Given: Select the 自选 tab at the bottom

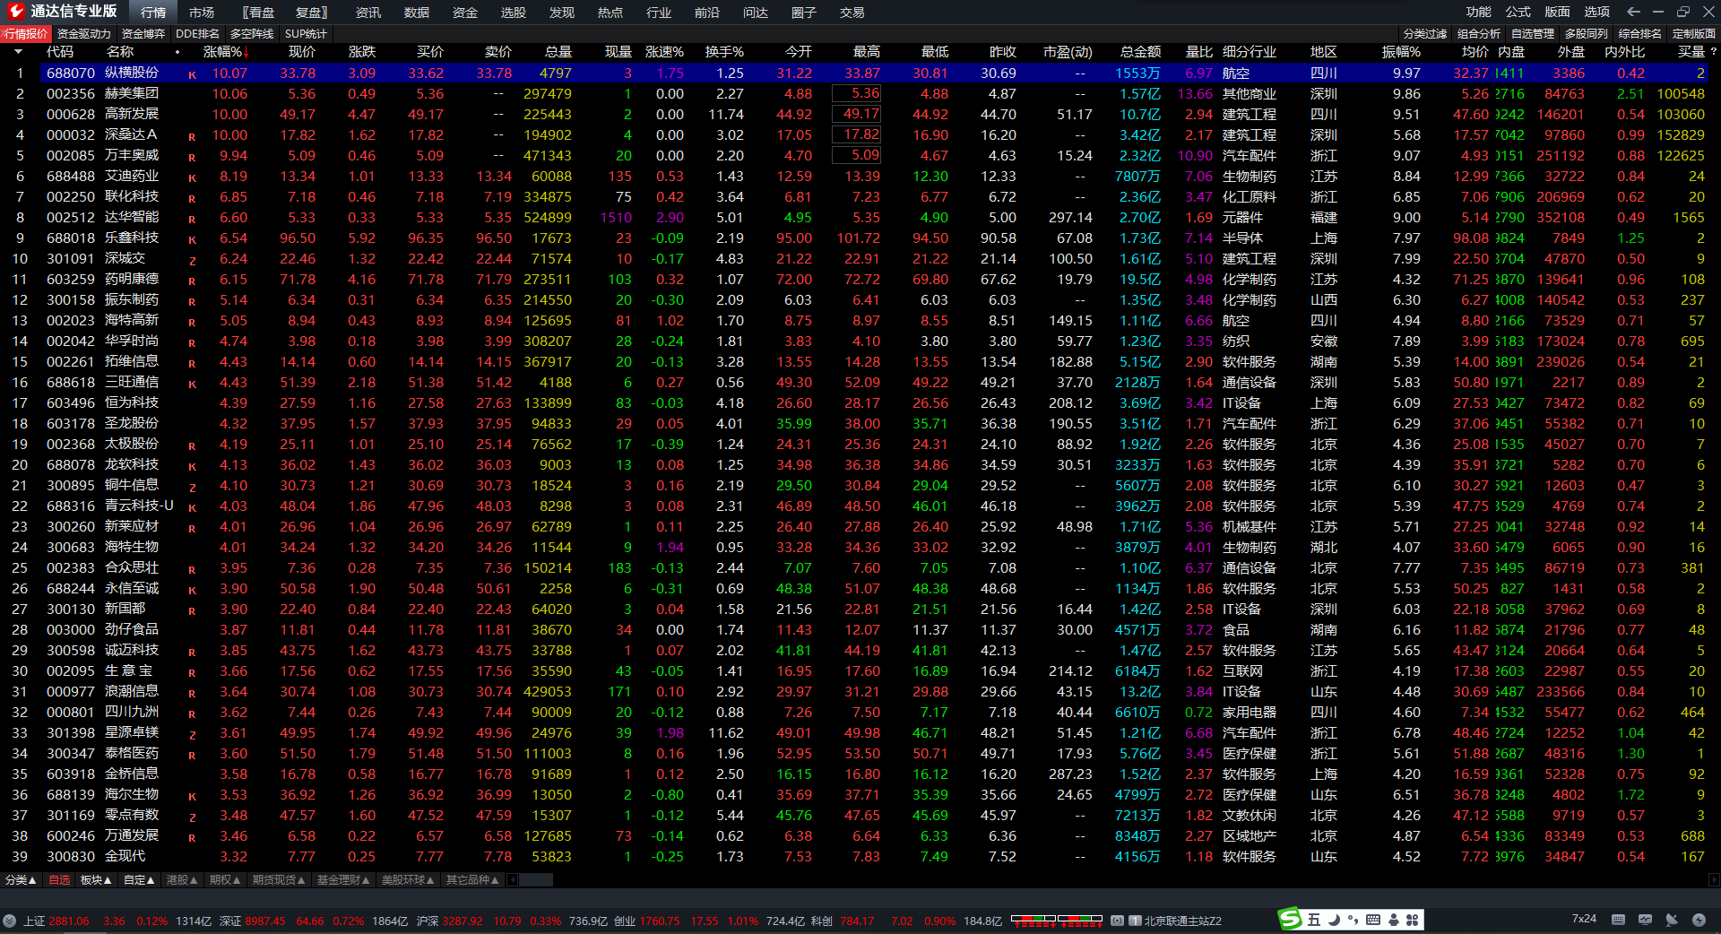Looking at the screenshot, I should click(x=59, y=880).
